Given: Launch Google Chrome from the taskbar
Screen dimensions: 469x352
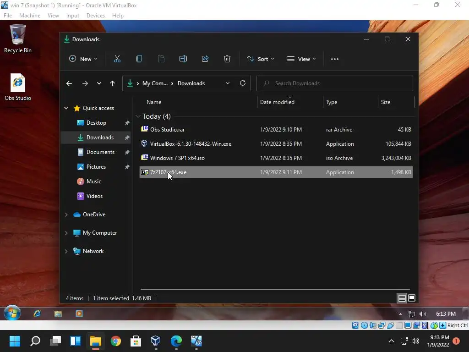Looking at the screenshot, I should 116,341.
